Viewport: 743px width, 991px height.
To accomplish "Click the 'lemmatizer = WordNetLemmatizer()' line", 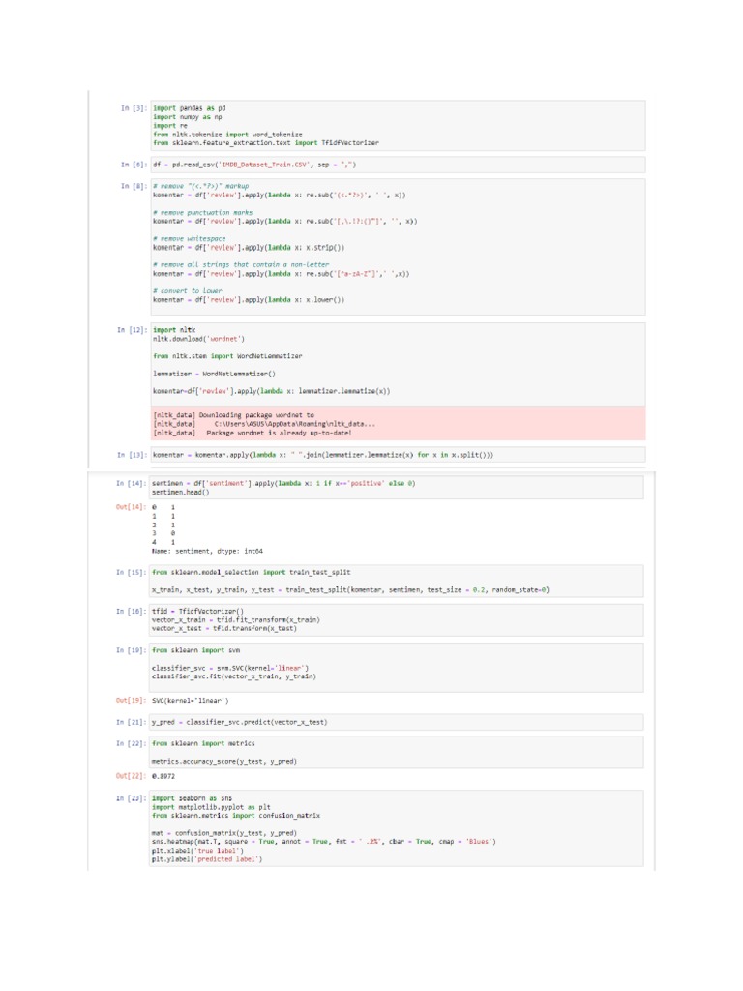I will (214, 374).
